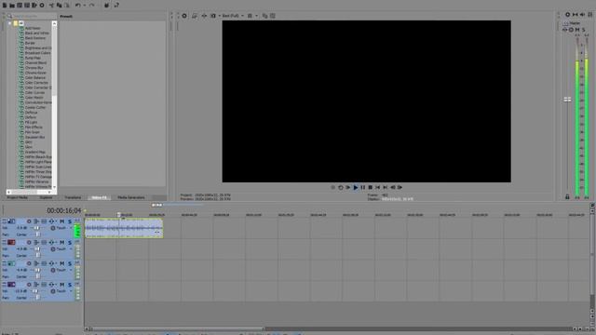Mute the Master bus in the mixer
The height and width of the screenshot is (335, 596).
tap(577, 30)
